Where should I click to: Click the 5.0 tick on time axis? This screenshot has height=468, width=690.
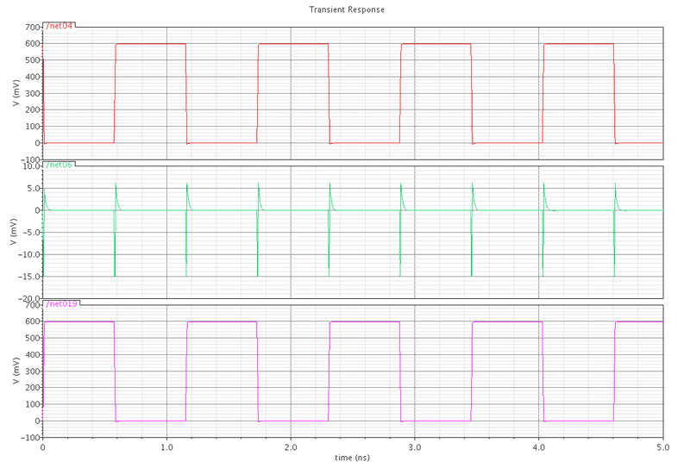[x=662, y=447]
